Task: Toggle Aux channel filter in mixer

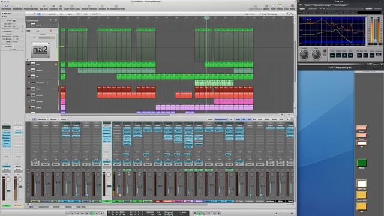Action: (249, 119)
